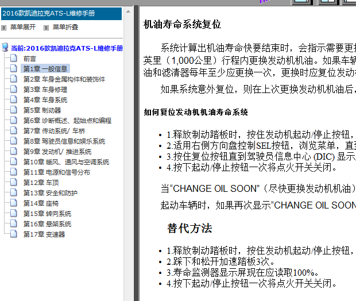
Task: Click the page icon beside 第12章 车顶
Action: point(14,182)
